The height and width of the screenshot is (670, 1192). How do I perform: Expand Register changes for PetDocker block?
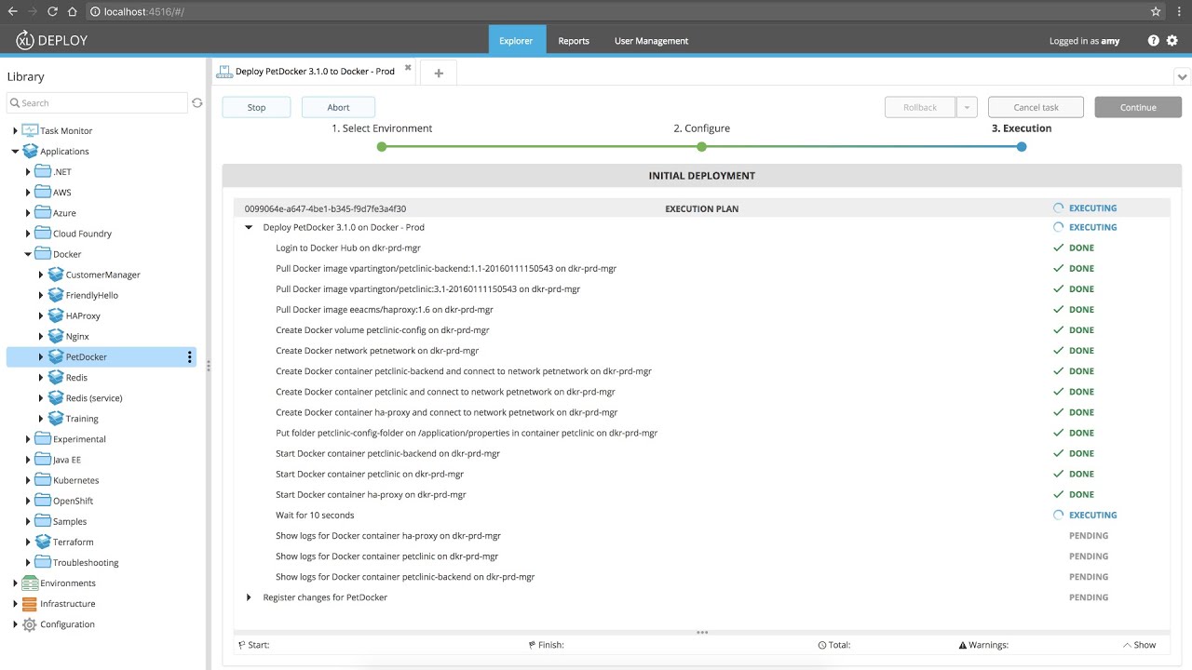(x=249, y=597)
